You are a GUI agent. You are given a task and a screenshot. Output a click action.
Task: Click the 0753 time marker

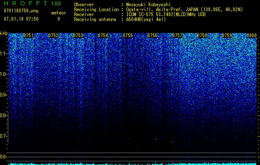click(x=78, y=35)
